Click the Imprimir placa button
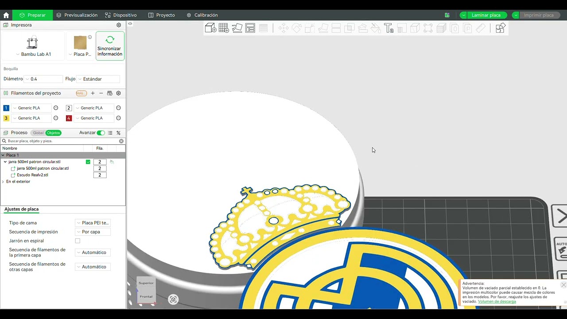The image size is (567, 319). [x=539, y=16]
